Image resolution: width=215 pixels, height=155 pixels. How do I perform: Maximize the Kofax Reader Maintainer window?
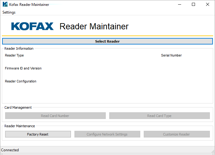coord(193,4)
